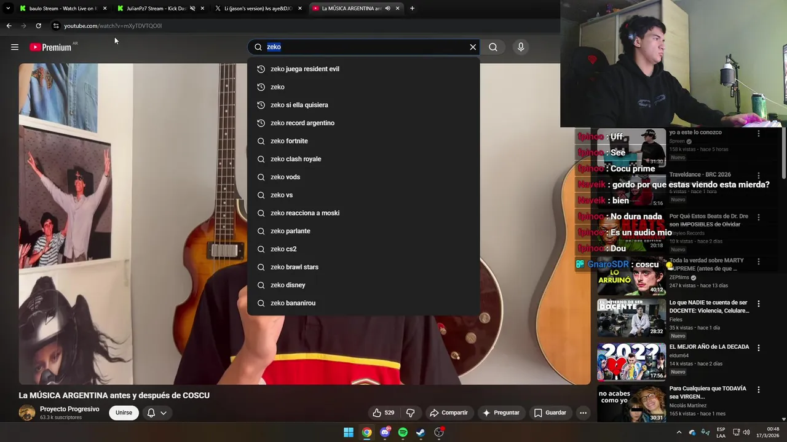Screen dimensions: 787x442
Task: Open the DOCENTE video thumbnail 28:32
Action: coord(631,317)
